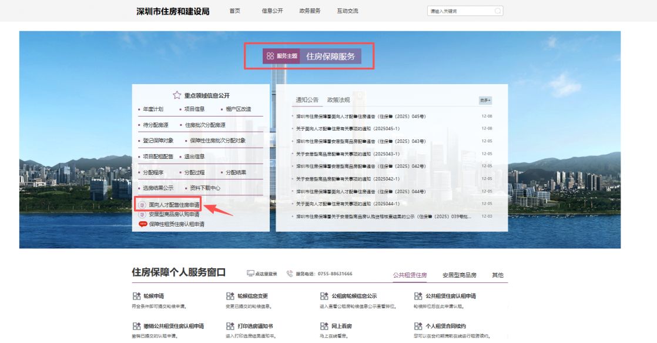Switch to the 安居型商品房 tab
This screenshot has height=343, width=657.
click(460, 274)
